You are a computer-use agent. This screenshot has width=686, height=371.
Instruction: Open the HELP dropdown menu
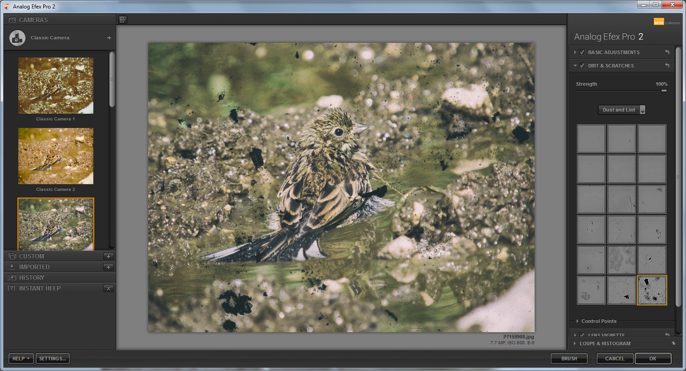21,359
